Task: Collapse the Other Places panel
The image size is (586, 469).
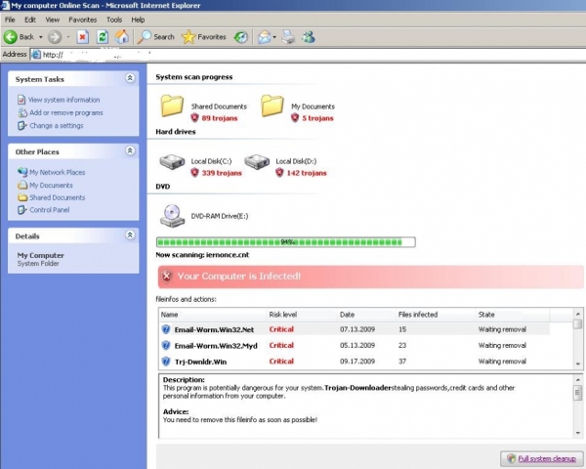Action: click(130, 150)
